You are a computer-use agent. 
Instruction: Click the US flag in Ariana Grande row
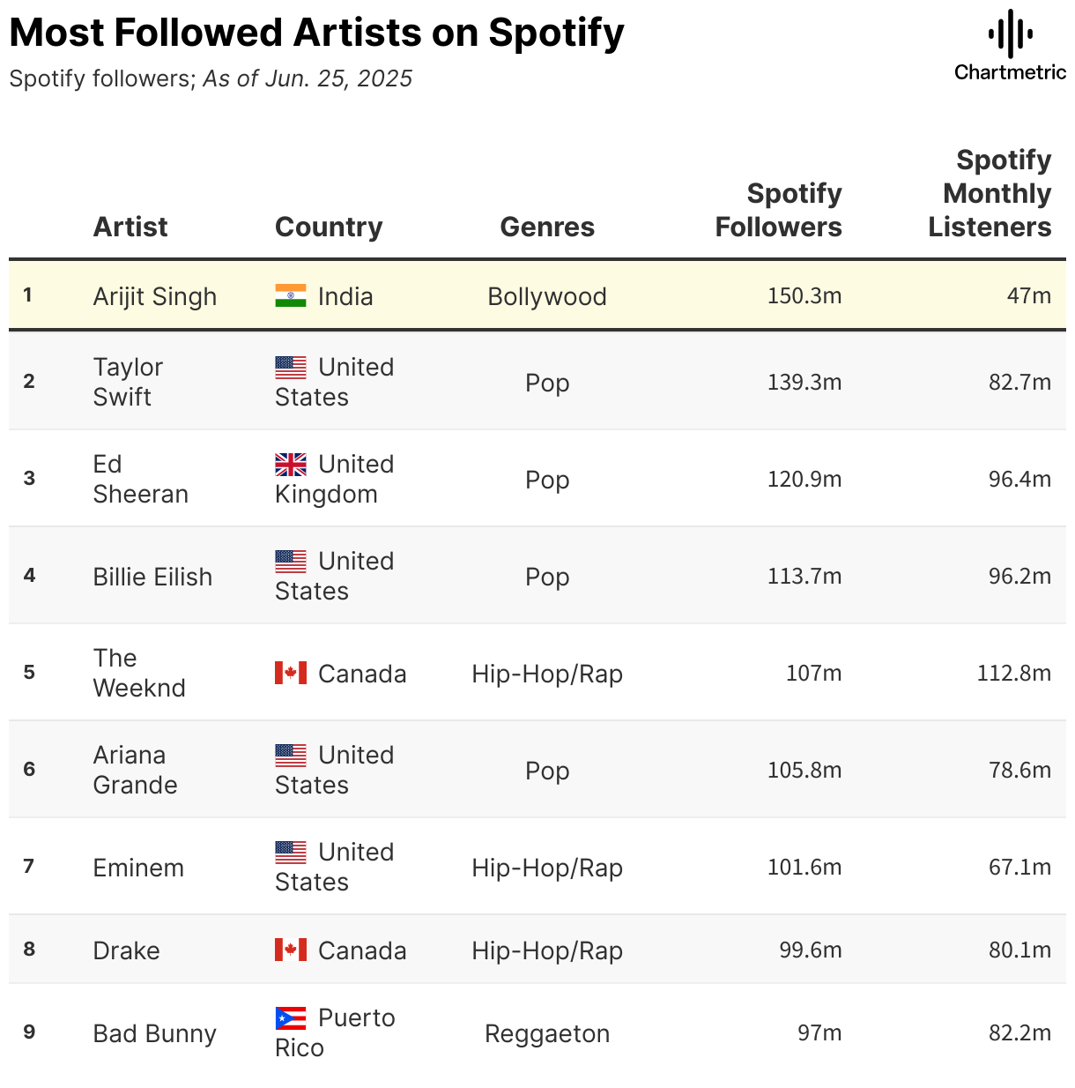pyautogui.click(x=291, y=755)
